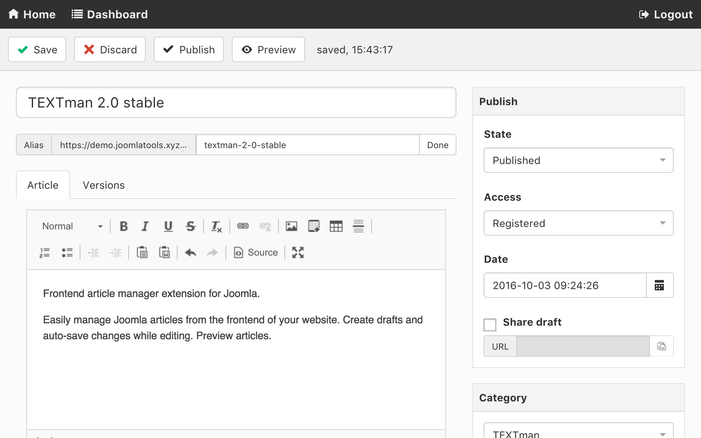The height and width of the screenshot is (438, 701).
Task: Open the State dropdown showing Published
Action: [578, 160]
